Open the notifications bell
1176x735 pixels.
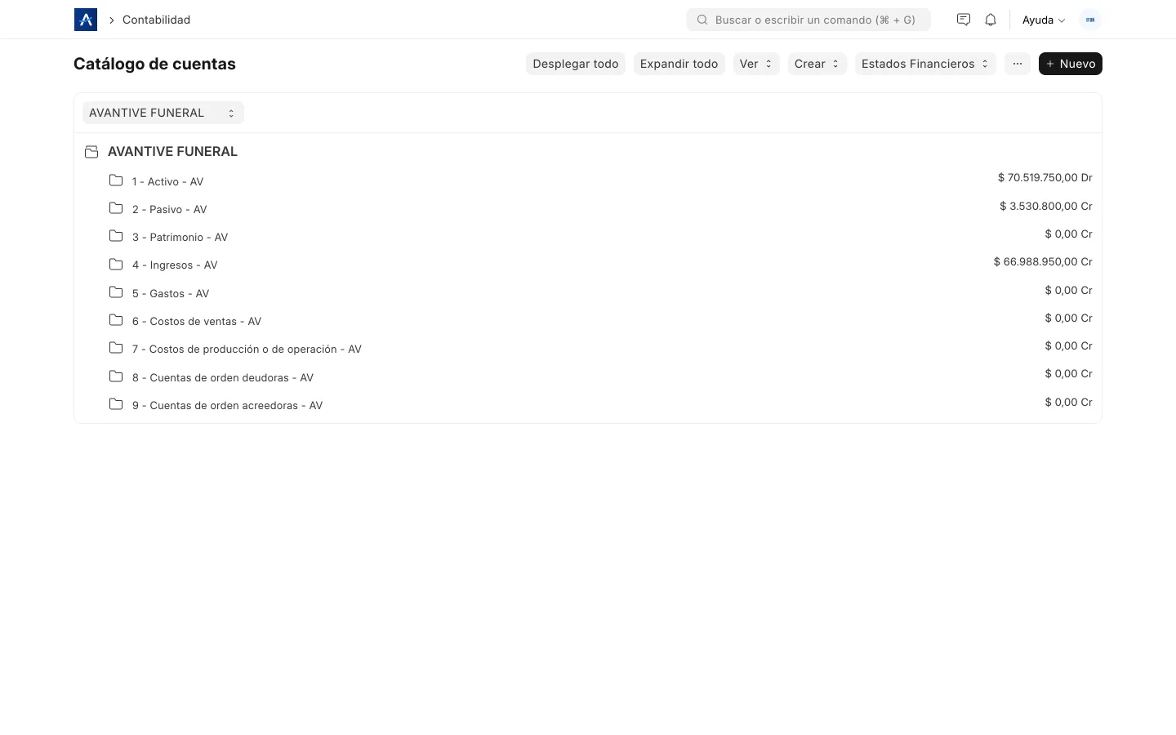point(991,20)
